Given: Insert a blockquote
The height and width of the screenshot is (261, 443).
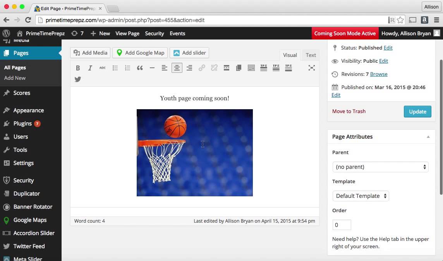Looking at the screenshot, I should pyautogui.click(x=140, y=68).
